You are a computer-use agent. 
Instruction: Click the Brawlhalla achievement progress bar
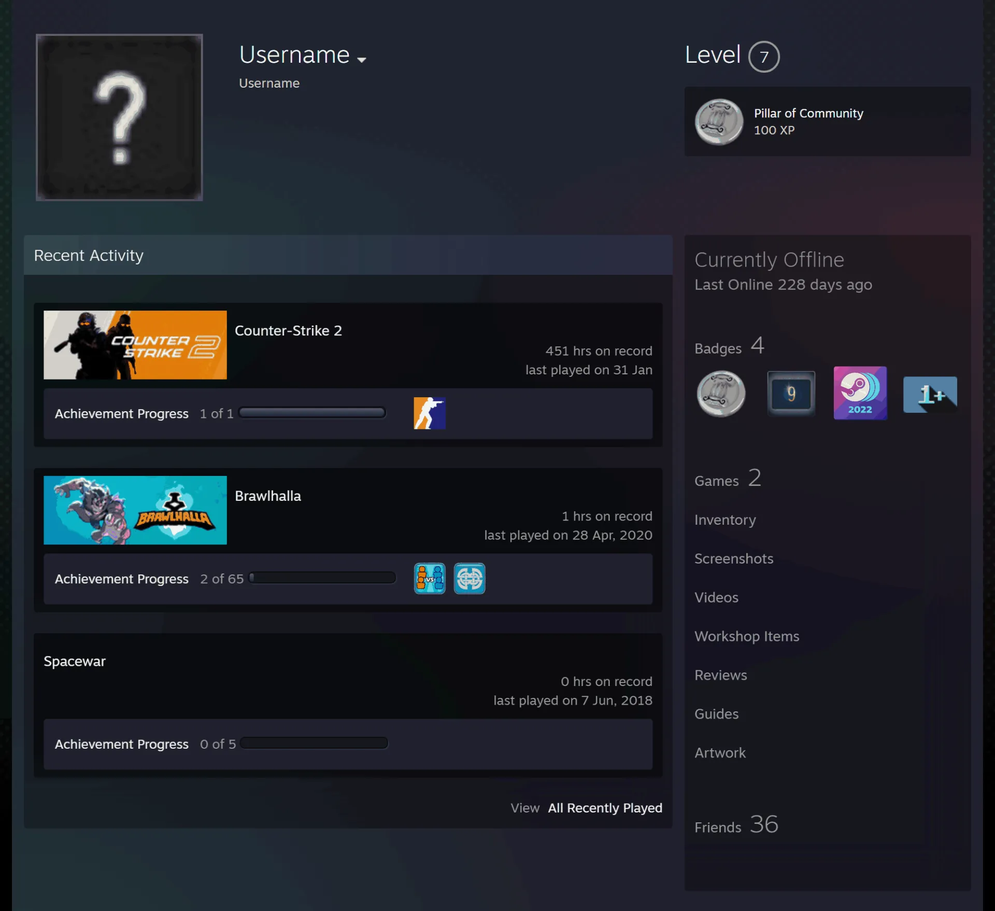pos(322,578)
